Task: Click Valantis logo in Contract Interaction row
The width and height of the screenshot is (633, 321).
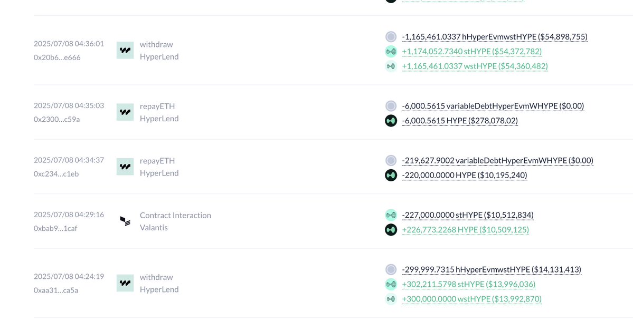Action: [125, 221]
